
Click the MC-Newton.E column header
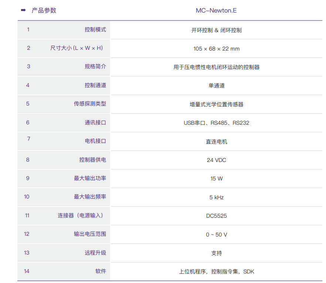click(x=216, y=10)
